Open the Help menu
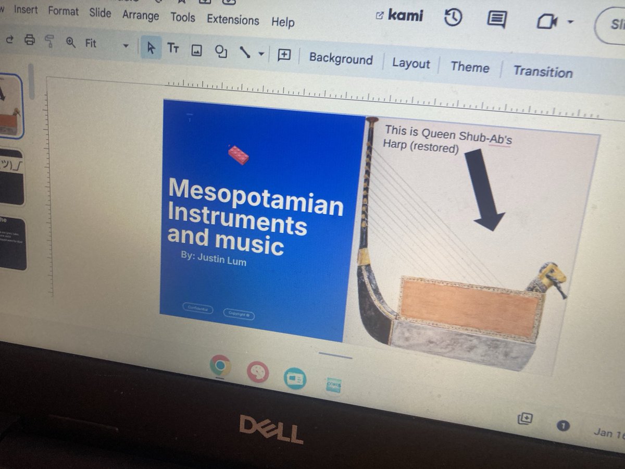 click(x=283, y=22)
